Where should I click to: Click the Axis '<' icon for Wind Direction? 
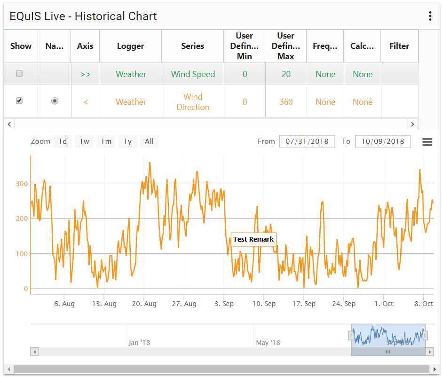(85, 102)
